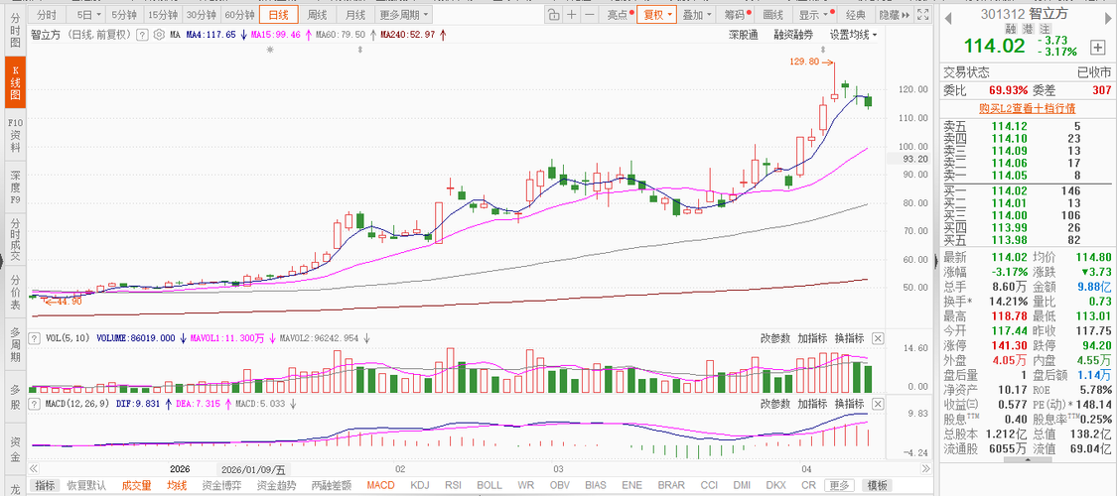This screenshot has width=1117, height=496.
Task: Open 融资融券 link above chart
Action: click(x=793, y=34)
